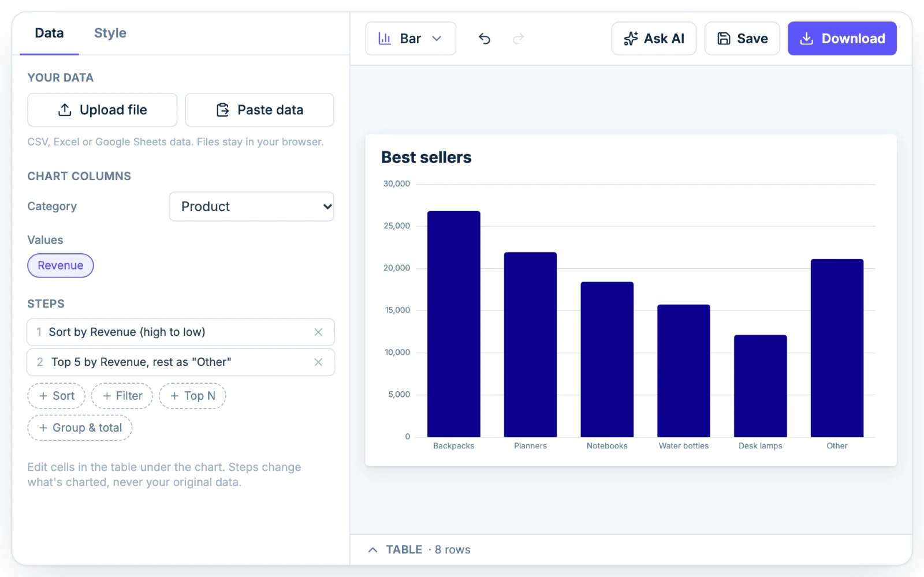The width and height of the screenshot is (924, 577).
Task: Open step 1 Sort by Revenue
Action: pos(181,332)
